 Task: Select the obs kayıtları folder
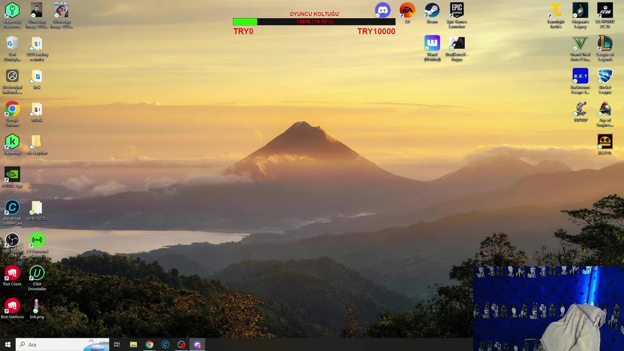[37, 145]
